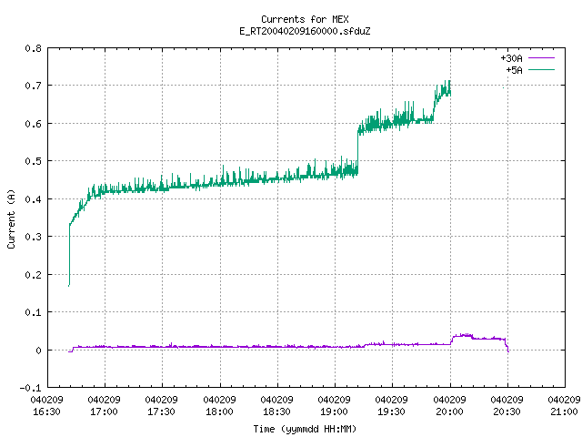Click the green curve's initial vertical rise

tap(69, 255)
